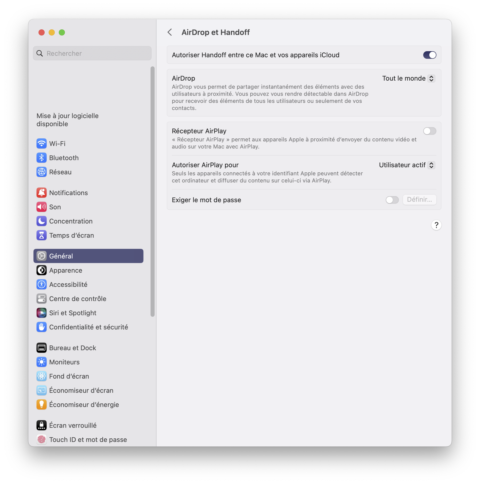Click the Rechercher search field
This screenshot has width=480, height=484.
click(x=92, y=53)
